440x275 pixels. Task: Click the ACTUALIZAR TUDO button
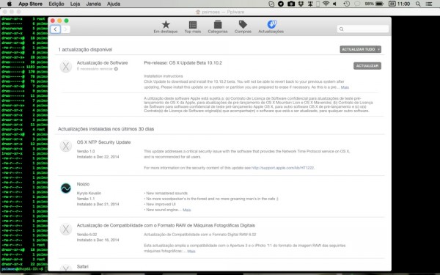[358, 49]
